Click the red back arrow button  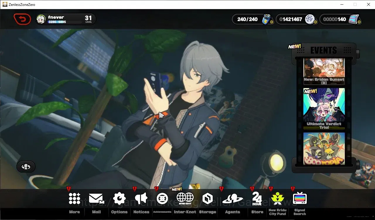tap(22, 19)
